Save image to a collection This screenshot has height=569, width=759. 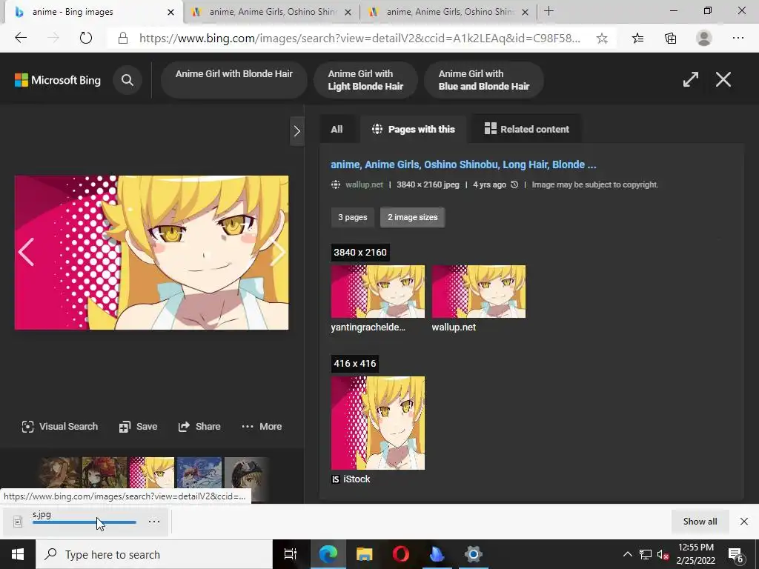pyautogui.click(x=139, y=426)
